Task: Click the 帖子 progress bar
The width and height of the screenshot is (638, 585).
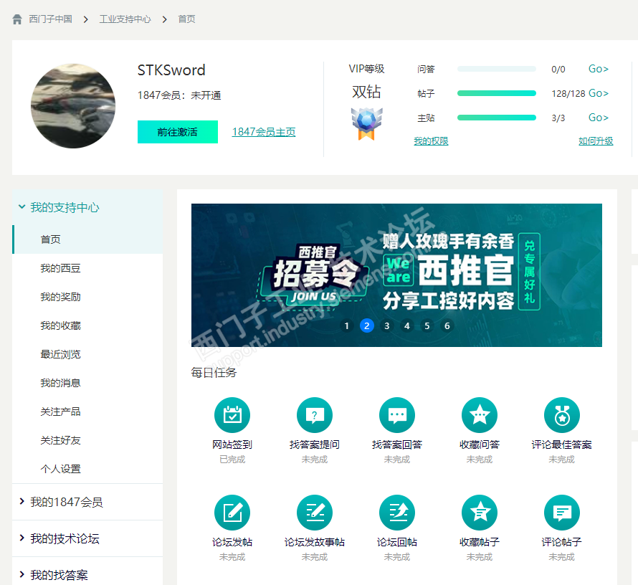Action: point(496,93)
